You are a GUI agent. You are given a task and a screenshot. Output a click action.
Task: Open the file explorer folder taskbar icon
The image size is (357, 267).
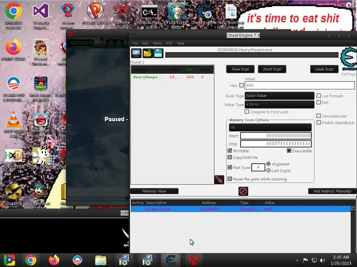point(101,260)
